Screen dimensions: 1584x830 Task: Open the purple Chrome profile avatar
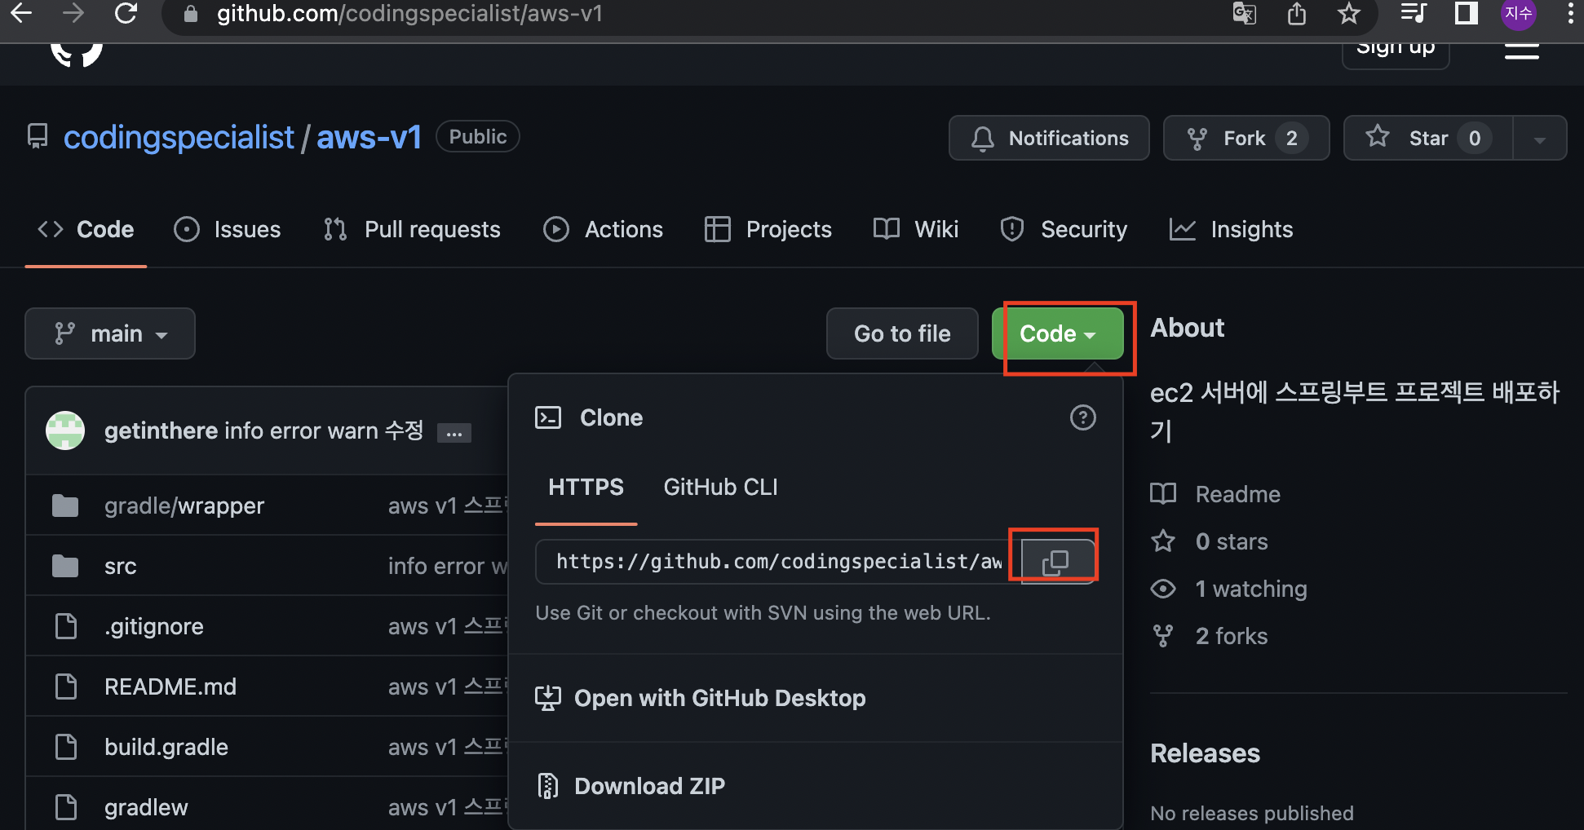click(x=1518, y=14)
